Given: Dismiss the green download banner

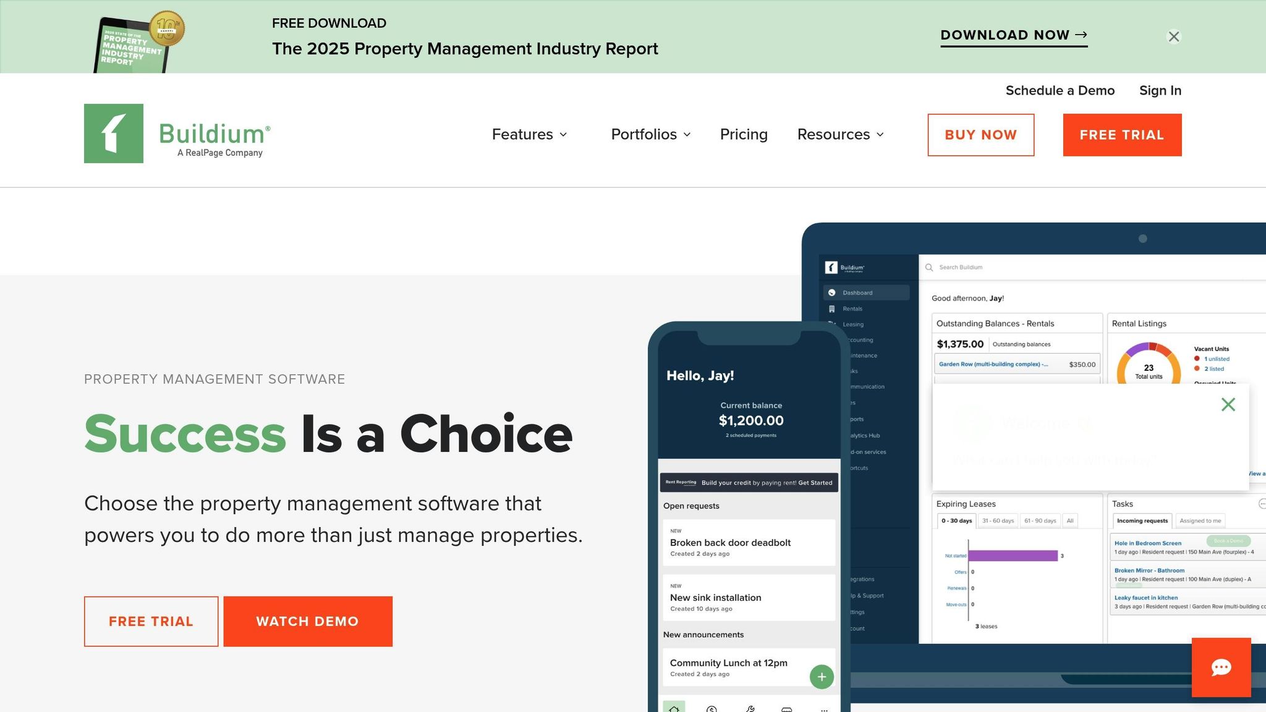Looking at the screenshot, I should 1173,36.
